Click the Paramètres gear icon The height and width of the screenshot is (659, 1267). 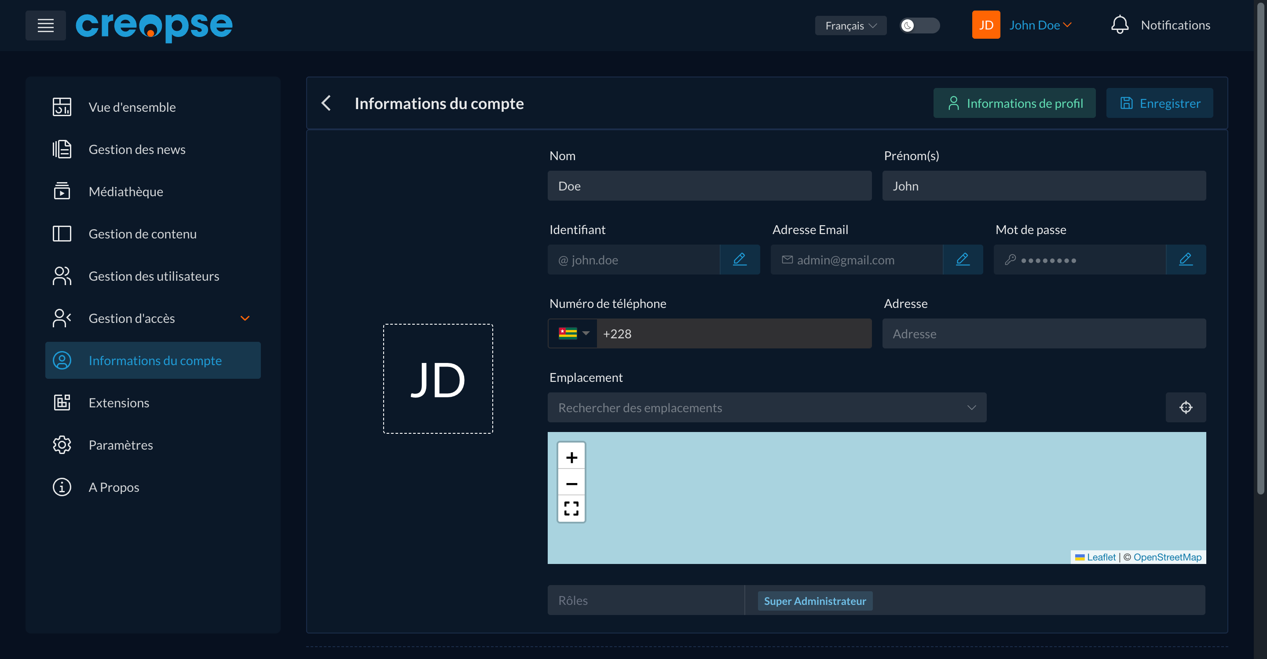(x=62, y=445)
